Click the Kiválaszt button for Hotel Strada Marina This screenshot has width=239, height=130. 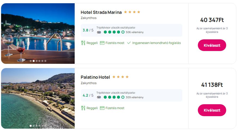coord(212,45)
